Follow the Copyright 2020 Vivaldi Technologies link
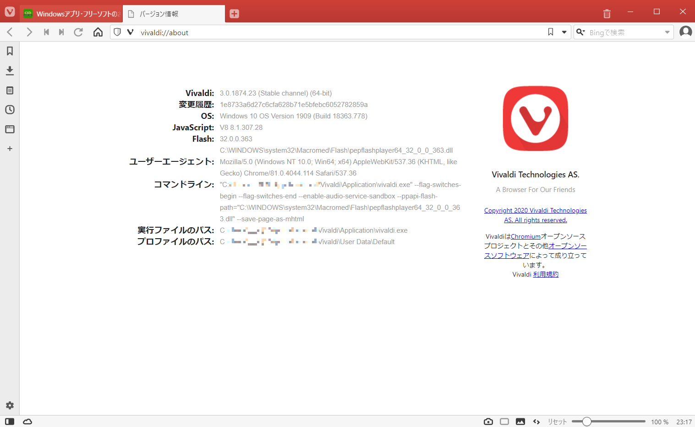This screenshot has height=427, width=695. pos(535,210)
